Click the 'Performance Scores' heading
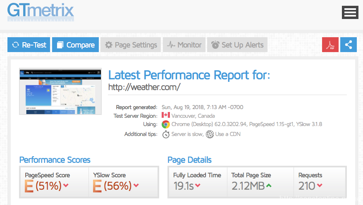Viewport: 363px width, 205px height. (x=55, y=160)
